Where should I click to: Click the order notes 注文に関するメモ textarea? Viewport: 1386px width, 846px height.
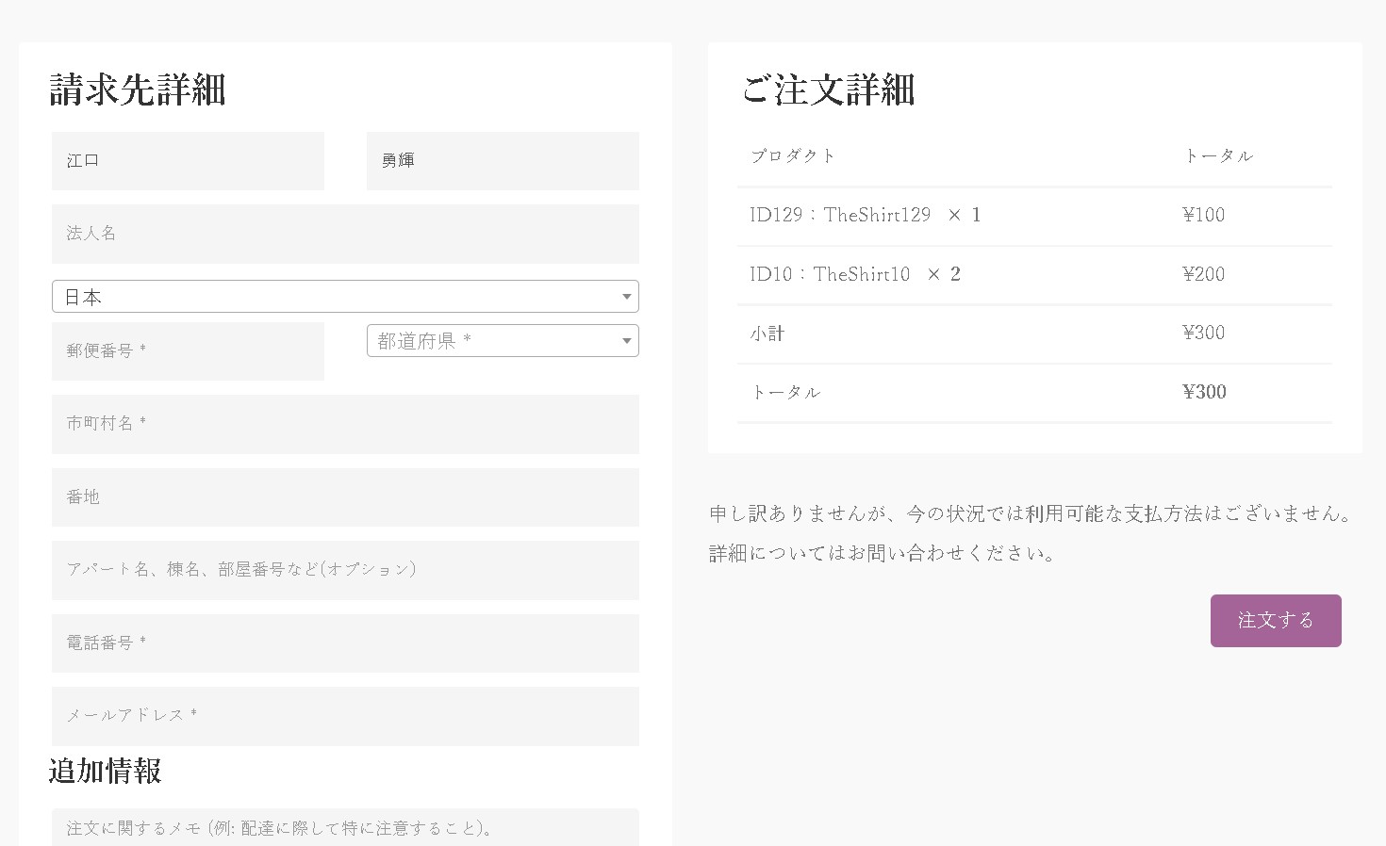tap(345, 828)
